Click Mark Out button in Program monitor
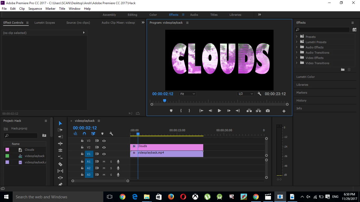The height and width of the screenshot is (202, 360). point(189,111)
